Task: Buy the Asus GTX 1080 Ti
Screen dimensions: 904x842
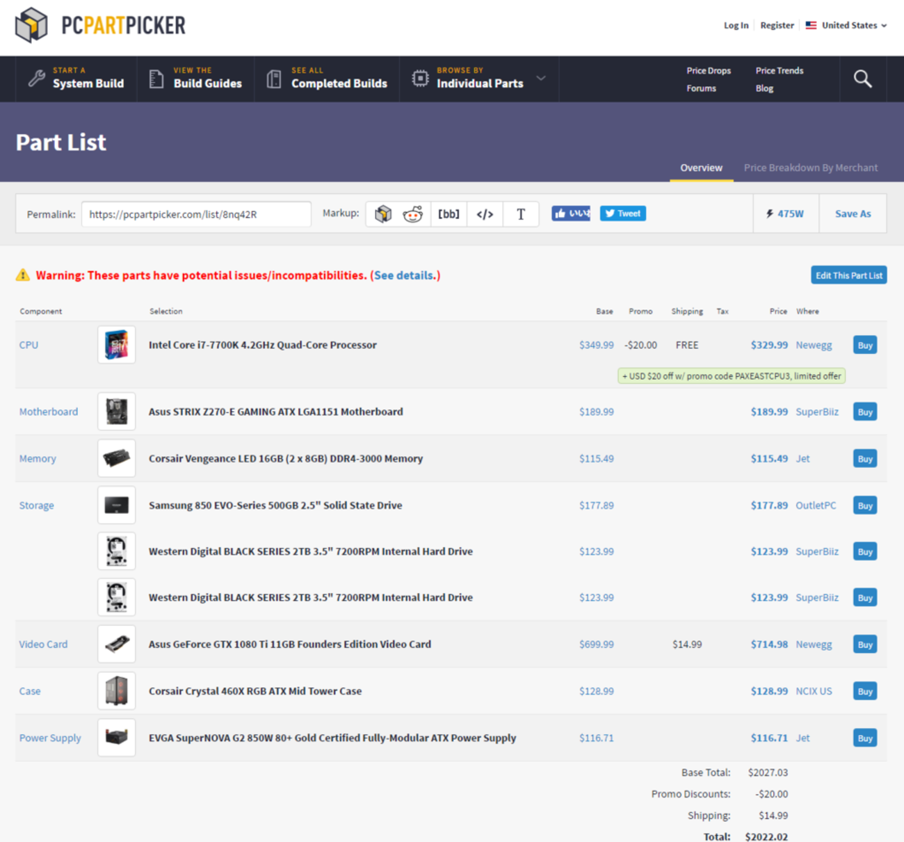Action: pyautogui.click(x=865, y=645)
